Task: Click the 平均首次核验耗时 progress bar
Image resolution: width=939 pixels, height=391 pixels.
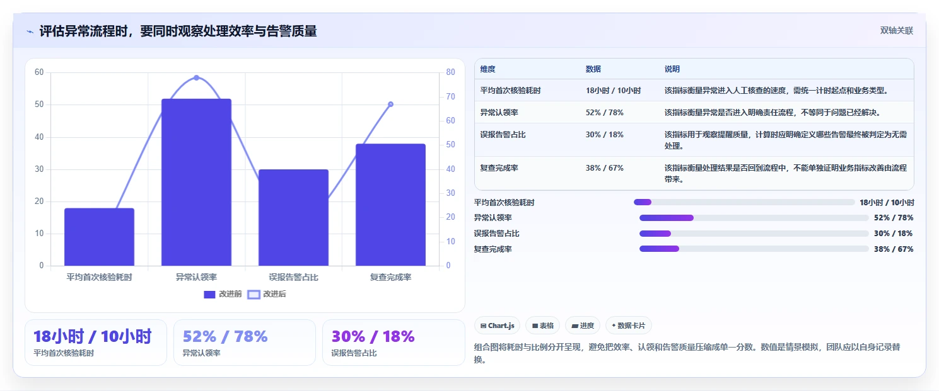Action: [744, 202]
